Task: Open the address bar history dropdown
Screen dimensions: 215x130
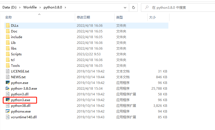Action: point(125,8)
